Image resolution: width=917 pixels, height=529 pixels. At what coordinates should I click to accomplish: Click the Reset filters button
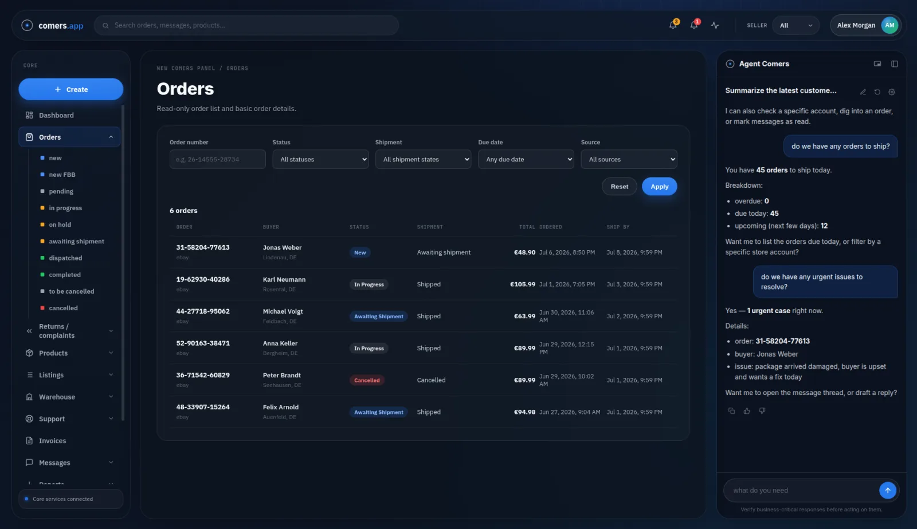pos(619,187)
